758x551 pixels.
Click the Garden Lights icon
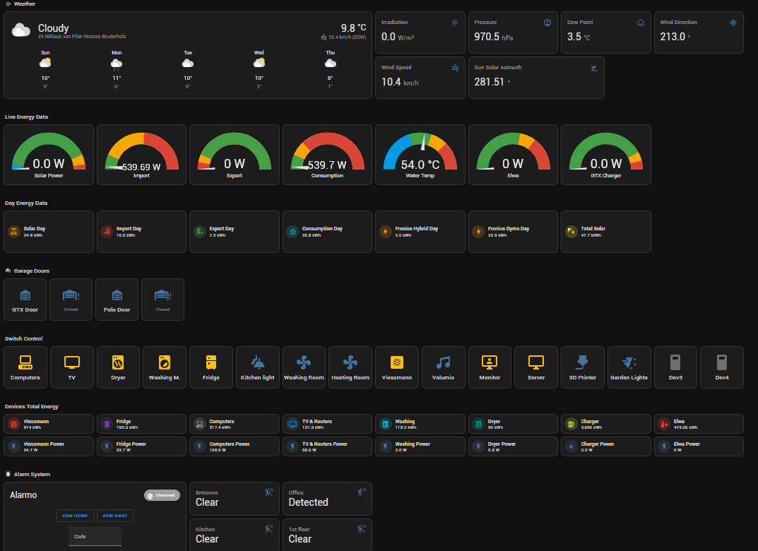(x=629, y=362)
